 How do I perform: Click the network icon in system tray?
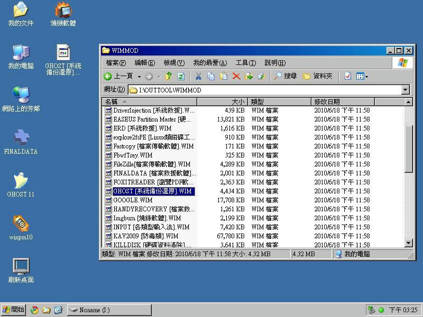click(372, 310)
